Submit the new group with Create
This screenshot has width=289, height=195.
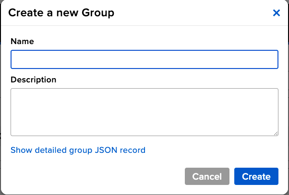pyautogui.click(x=256, y=176)
